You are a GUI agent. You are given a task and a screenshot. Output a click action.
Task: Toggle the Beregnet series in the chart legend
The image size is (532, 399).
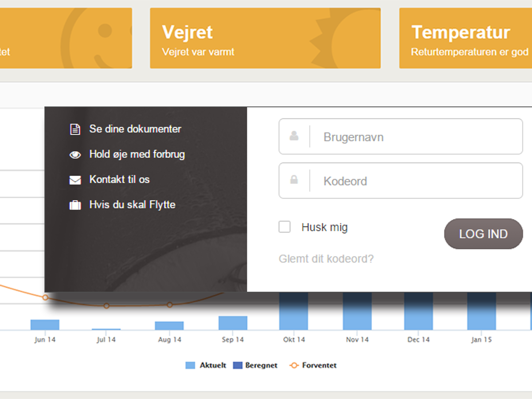pos(255,365)
